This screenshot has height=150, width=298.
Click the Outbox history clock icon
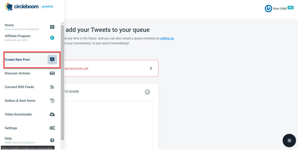(52, 101)
